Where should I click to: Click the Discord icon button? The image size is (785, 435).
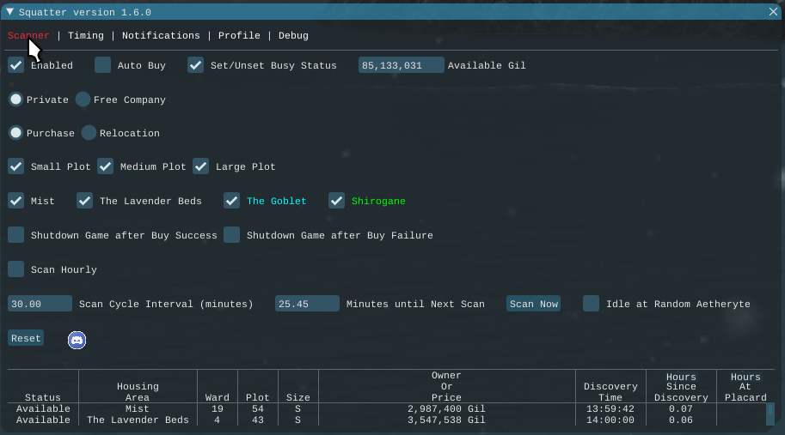click(x=77, y=340)
